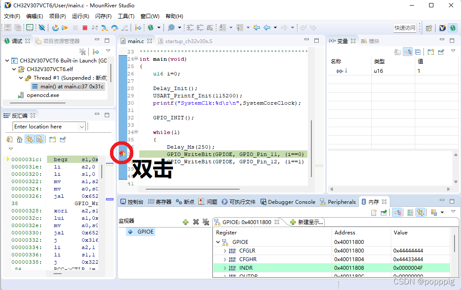Click the Remove All Terminated icon in debug view
The width and height of the screenshot is (461, 290).
[83, 52]
